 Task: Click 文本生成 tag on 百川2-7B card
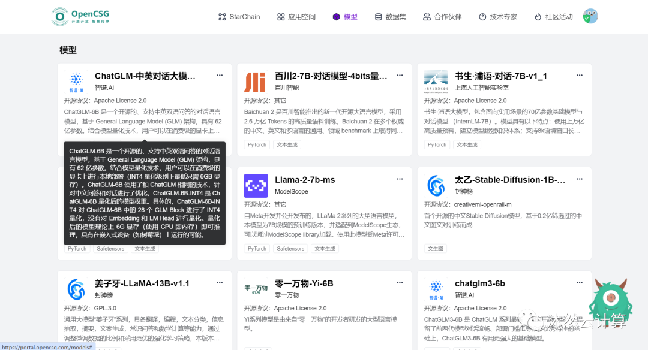287,144
